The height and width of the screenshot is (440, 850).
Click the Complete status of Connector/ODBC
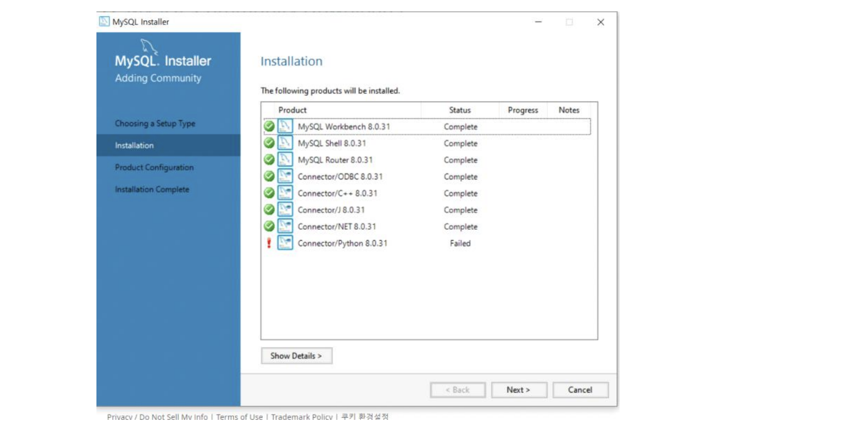460,177
